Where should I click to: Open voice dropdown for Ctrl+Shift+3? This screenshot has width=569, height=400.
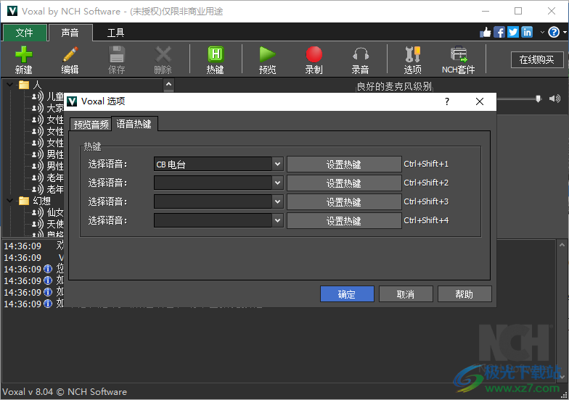coord(277,201)
